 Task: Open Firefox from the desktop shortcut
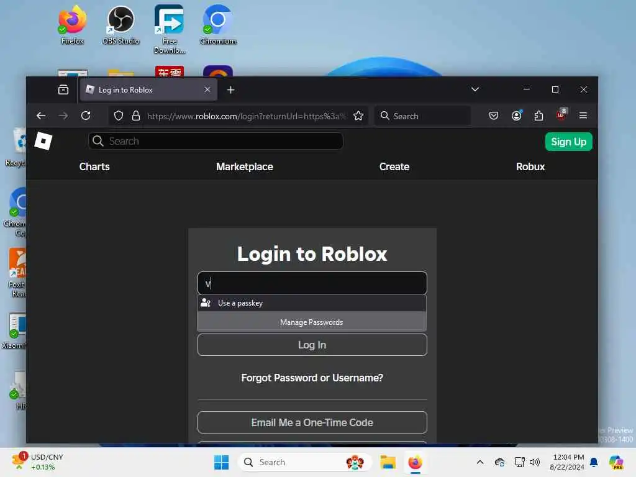pos(72,24)
